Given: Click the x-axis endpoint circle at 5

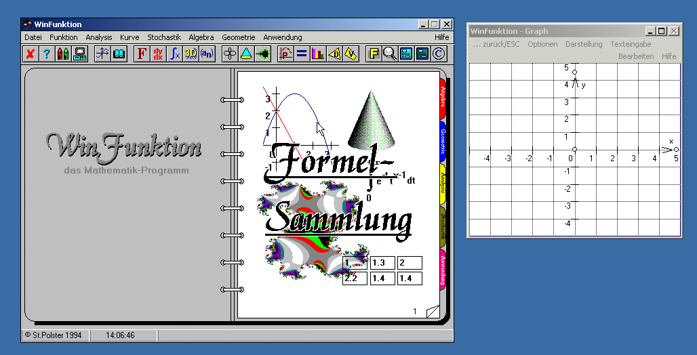Looking at the screenshot, I should pos(676,149).
